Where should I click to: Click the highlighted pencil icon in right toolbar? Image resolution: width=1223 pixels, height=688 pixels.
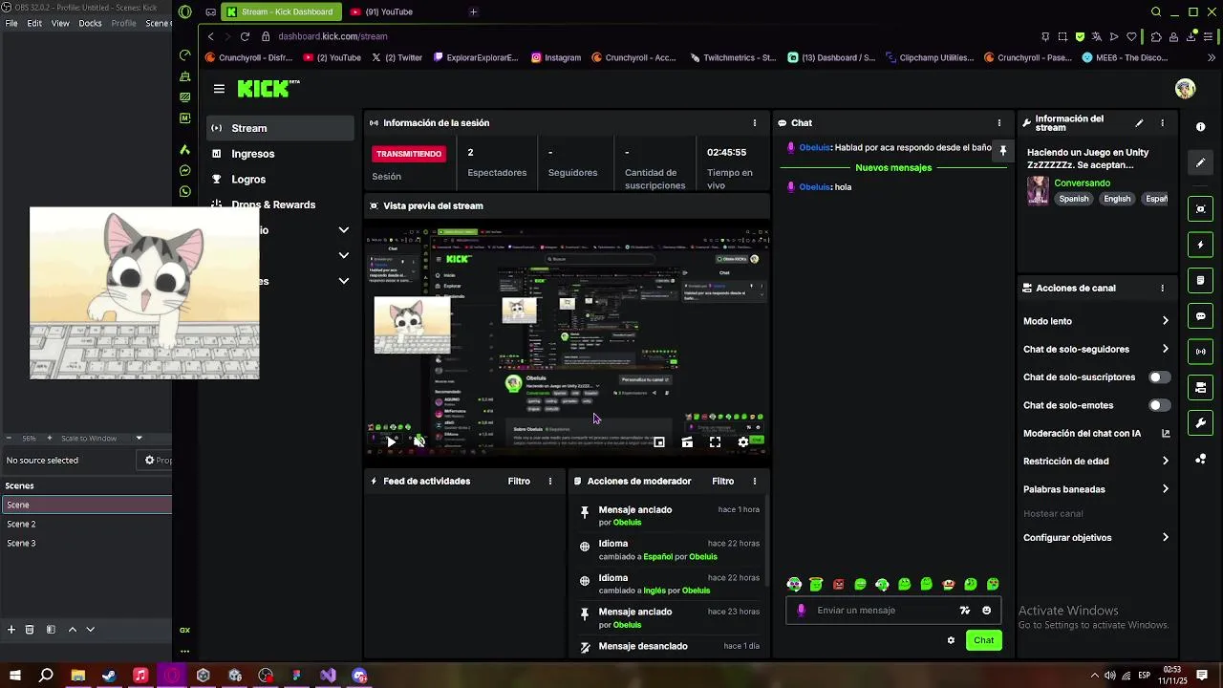click(x=1201, y=162)
